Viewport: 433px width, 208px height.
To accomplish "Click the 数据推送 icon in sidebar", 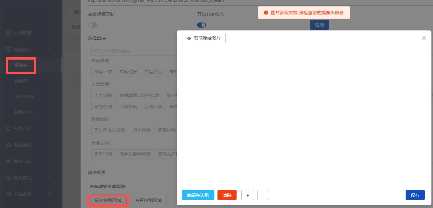I will coord(9,145).
